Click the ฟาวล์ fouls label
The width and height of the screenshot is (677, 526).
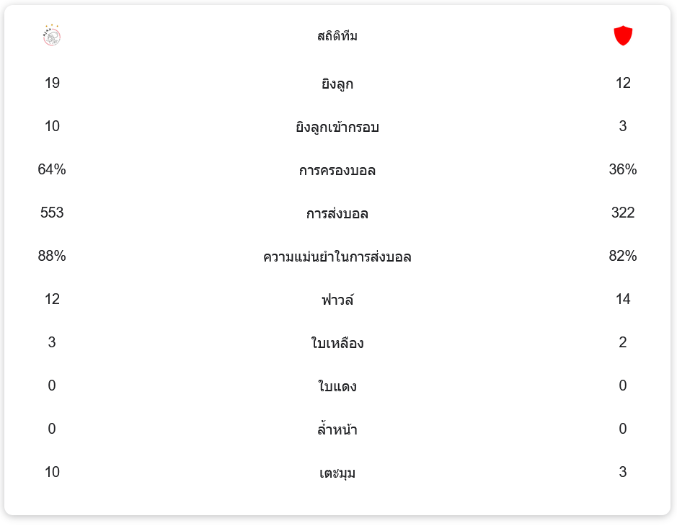click(x=337, y=300)
